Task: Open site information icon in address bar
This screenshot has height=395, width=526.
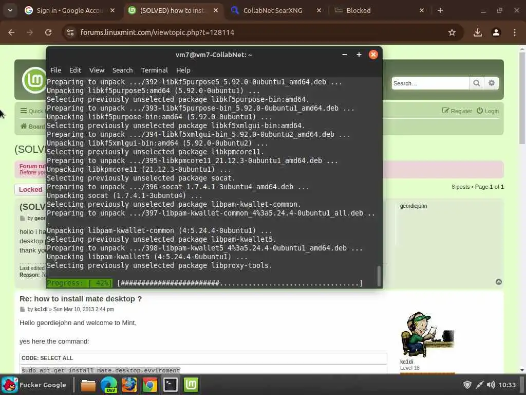Action: (70, 32)
